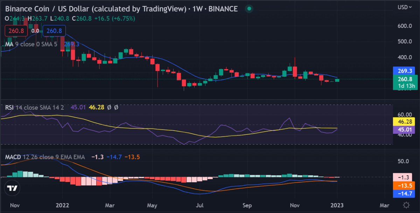The height and width of the screenshot is (213, 420).
Task: Click the 2022 time axis label
Action: tap(63, 205)
